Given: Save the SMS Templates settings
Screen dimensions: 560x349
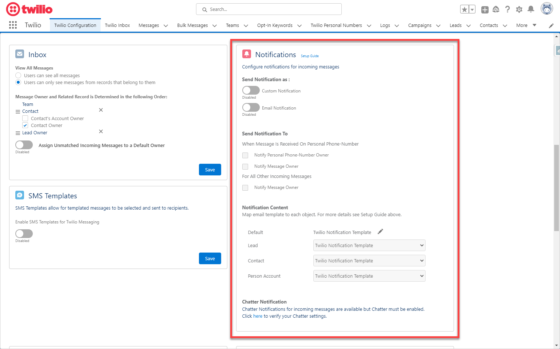Looking at the screenshot, I should pyautogui.click(x=210, y=258).
